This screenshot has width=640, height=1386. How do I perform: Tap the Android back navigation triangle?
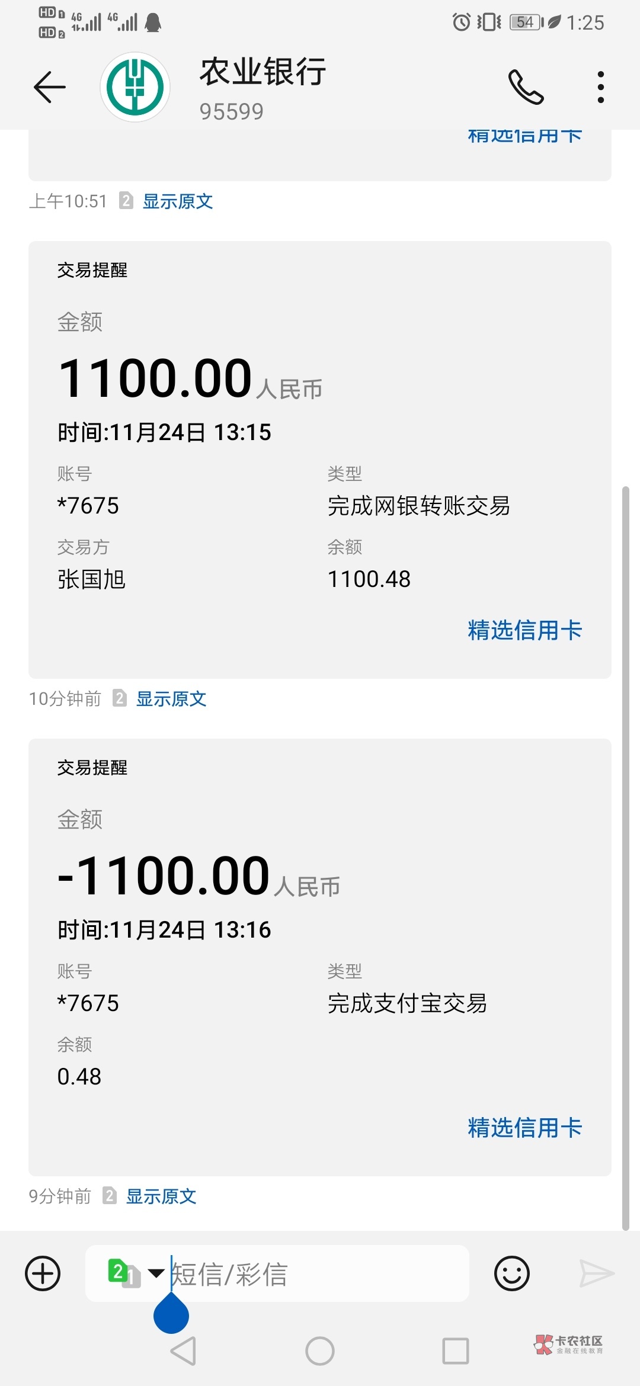tap(183, 1351)
